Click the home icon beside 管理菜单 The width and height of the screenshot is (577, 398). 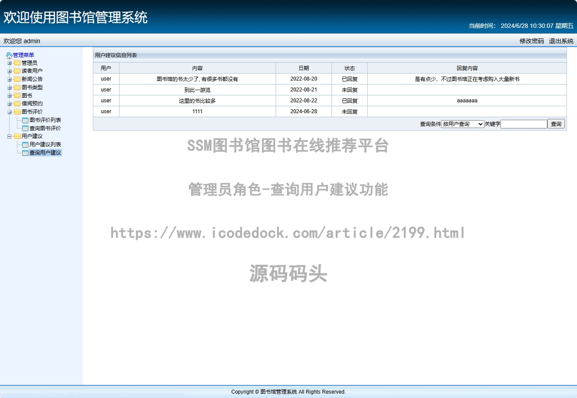pyautogui.click(x=9, y=55)
